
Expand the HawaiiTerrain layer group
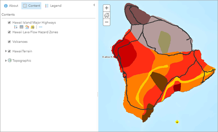point(6,51)
